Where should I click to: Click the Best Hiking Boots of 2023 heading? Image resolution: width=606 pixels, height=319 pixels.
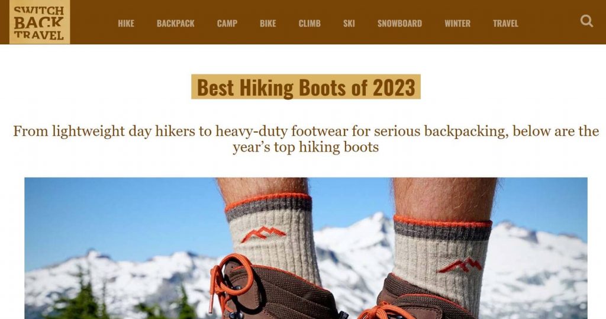pyautogui.click(x=306, y=87)
